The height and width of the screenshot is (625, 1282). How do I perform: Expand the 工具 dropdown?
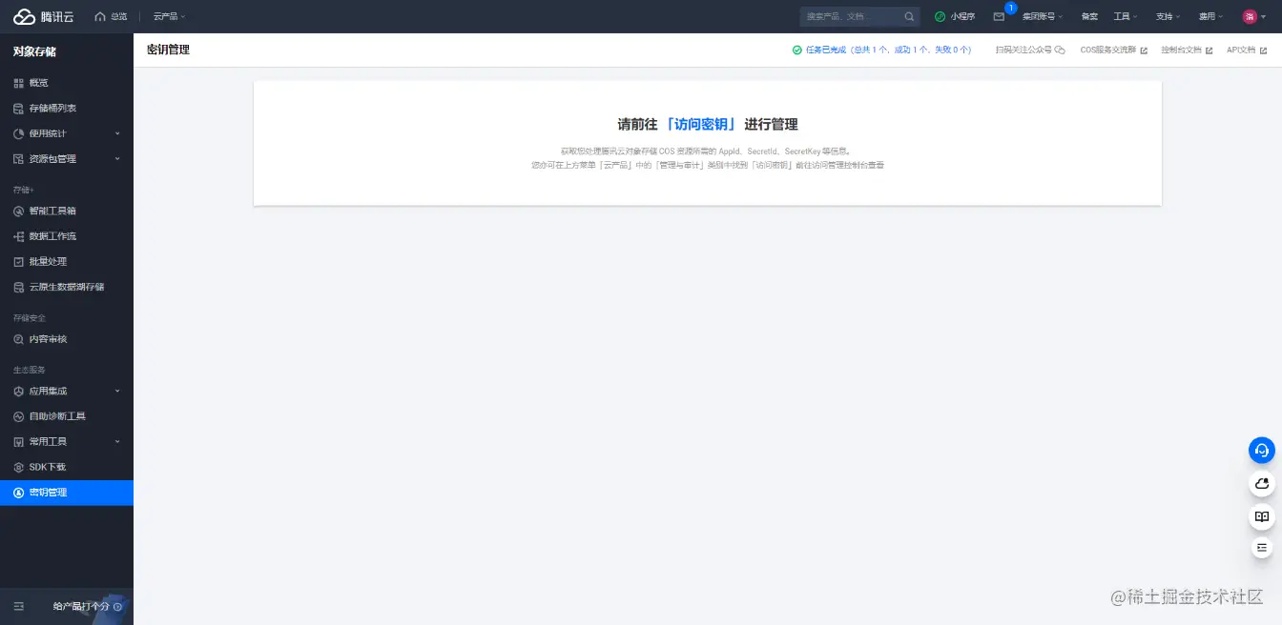pos(1126,16)
